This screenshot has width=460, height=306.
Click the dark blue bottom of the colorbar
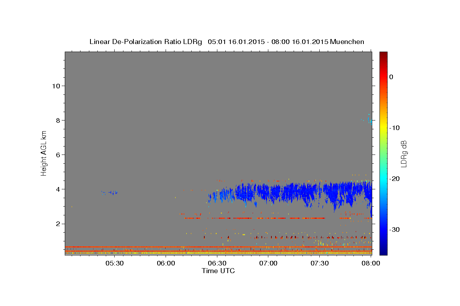[383, 251]
